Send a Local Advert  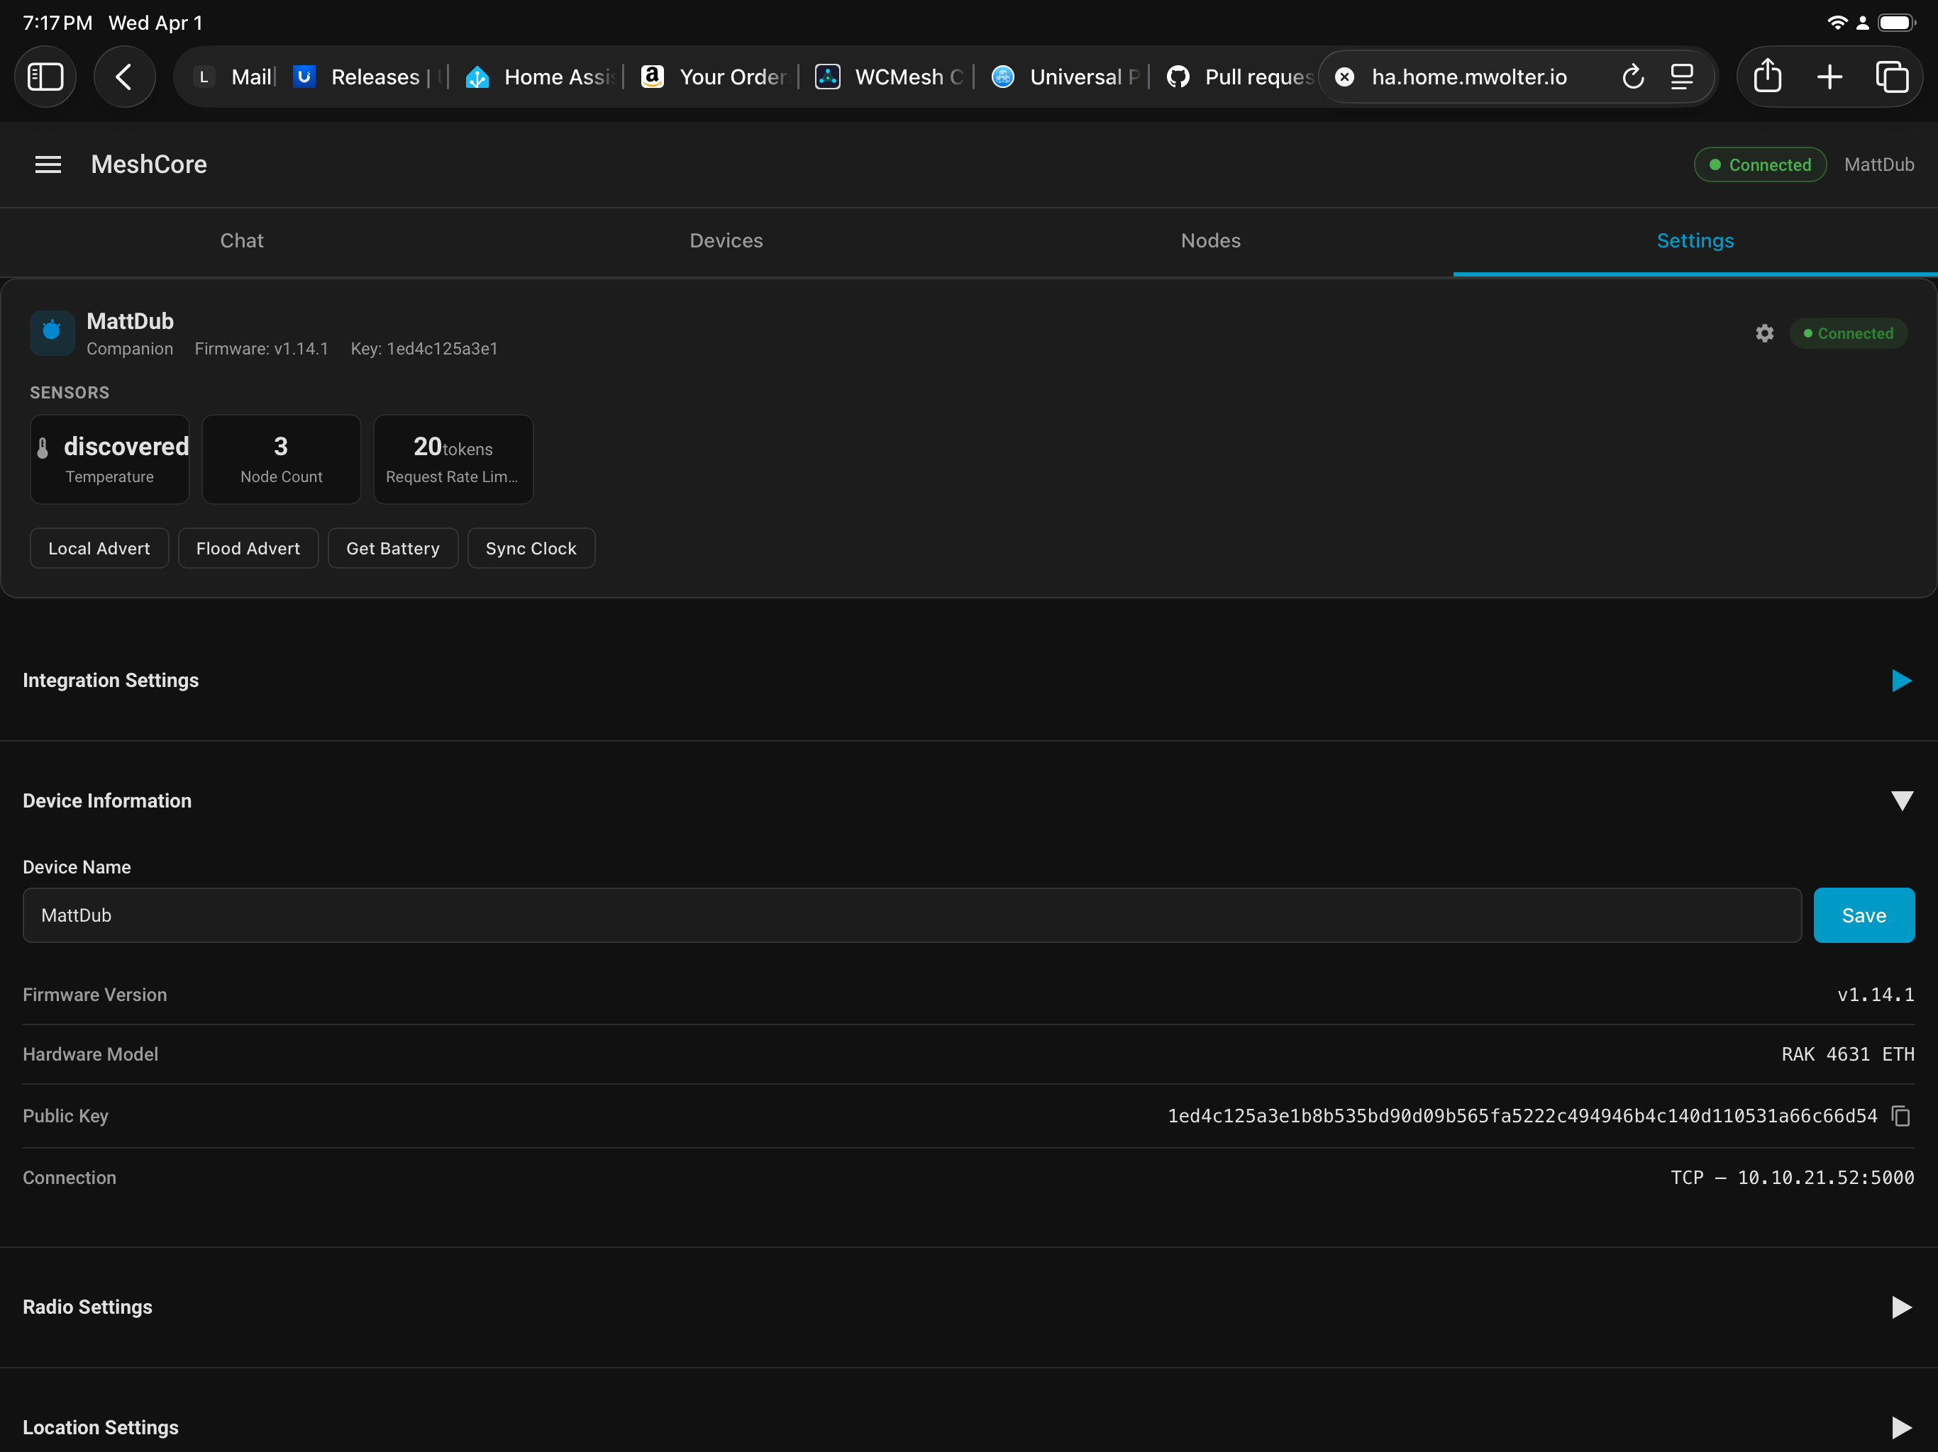click(x=99, y=548)
